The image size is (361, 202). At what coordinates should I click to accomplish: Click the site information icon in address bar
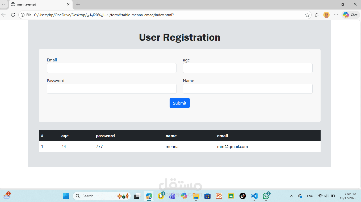tap(22, 15)
